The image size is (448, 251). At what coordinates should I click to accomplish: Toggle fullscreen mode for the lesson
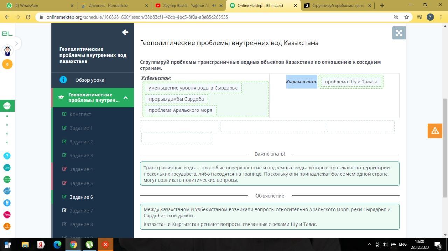(x=399, y=33)
